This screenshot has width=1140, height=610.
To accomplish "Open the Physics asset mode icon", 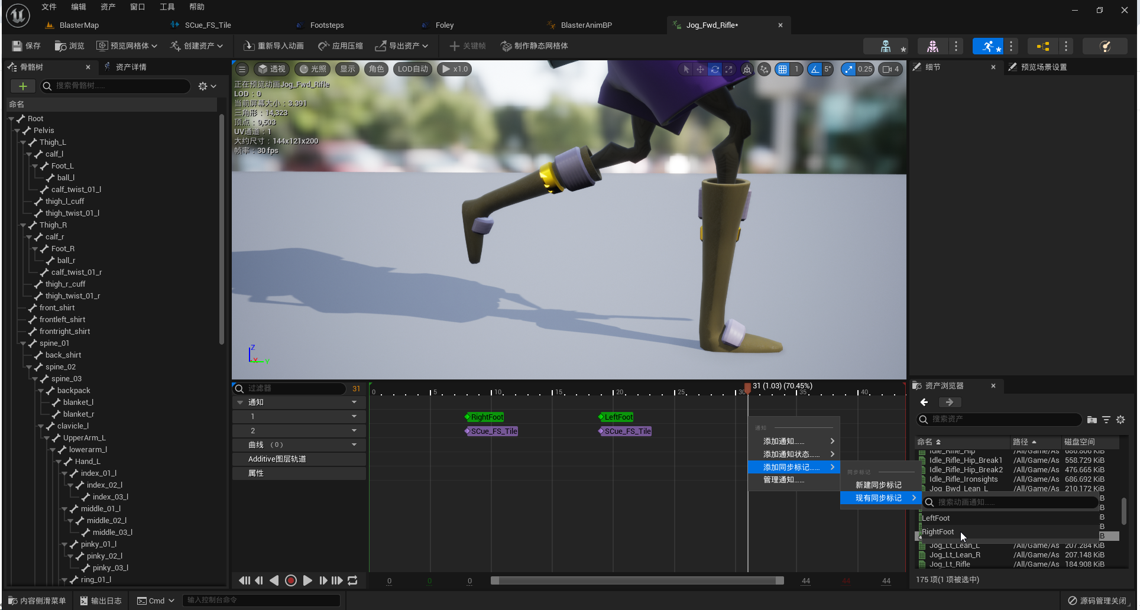I will click(x=1105, y=46).
